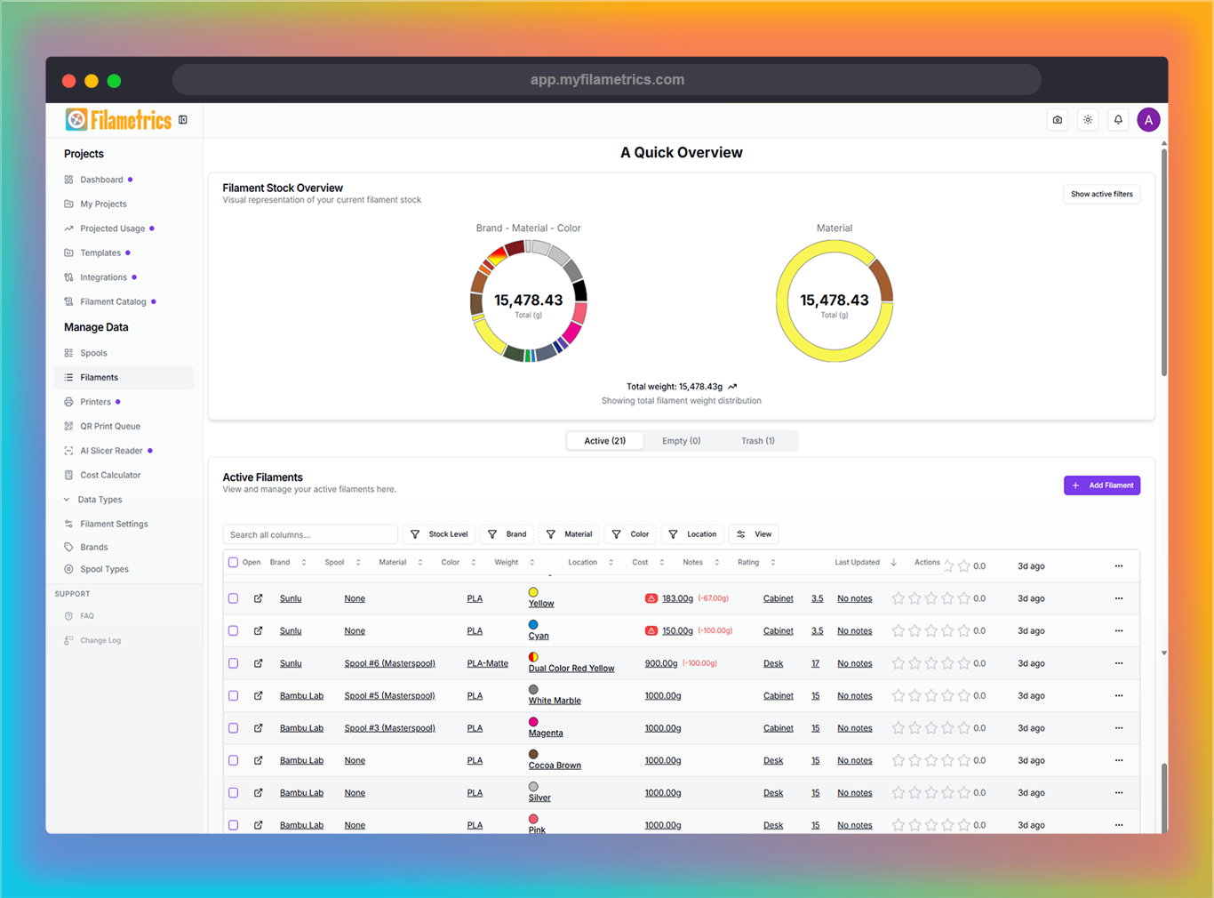Open the Material filter dropdown
Image resolution: width=1214 pixels, height=898 pixels.
click(x=569, y=534)
